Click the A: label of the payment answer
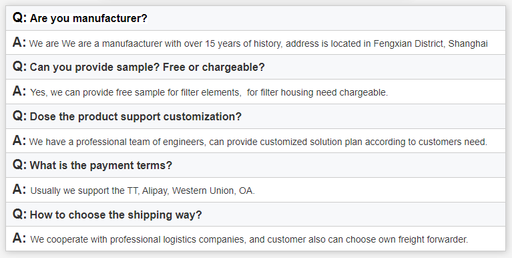 click(19, 189)
